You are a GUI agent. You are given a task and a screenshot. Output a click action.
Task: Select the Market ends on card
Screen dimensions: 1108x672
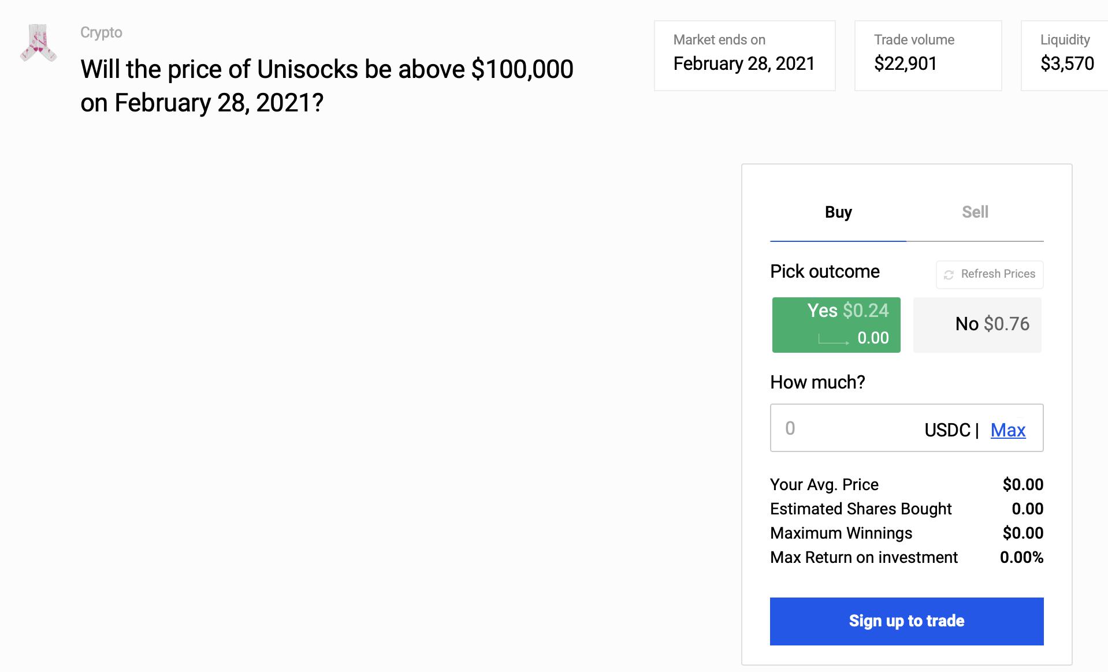click(x=744, y=55)
